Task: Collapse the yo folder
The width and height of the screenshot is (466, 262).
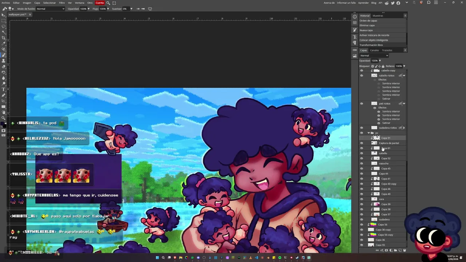Action: click(x=368, y=133)
